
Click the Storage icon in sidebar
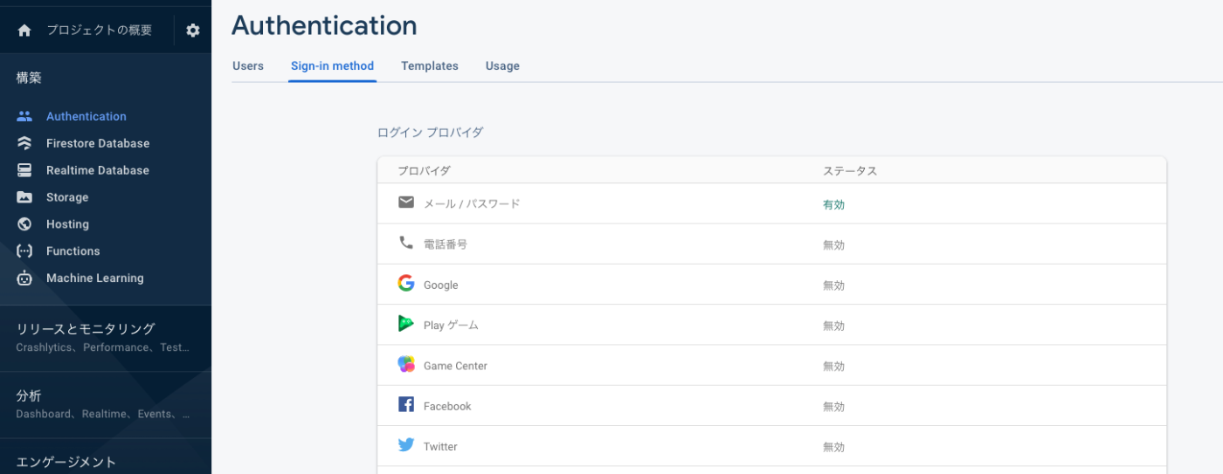24,197
